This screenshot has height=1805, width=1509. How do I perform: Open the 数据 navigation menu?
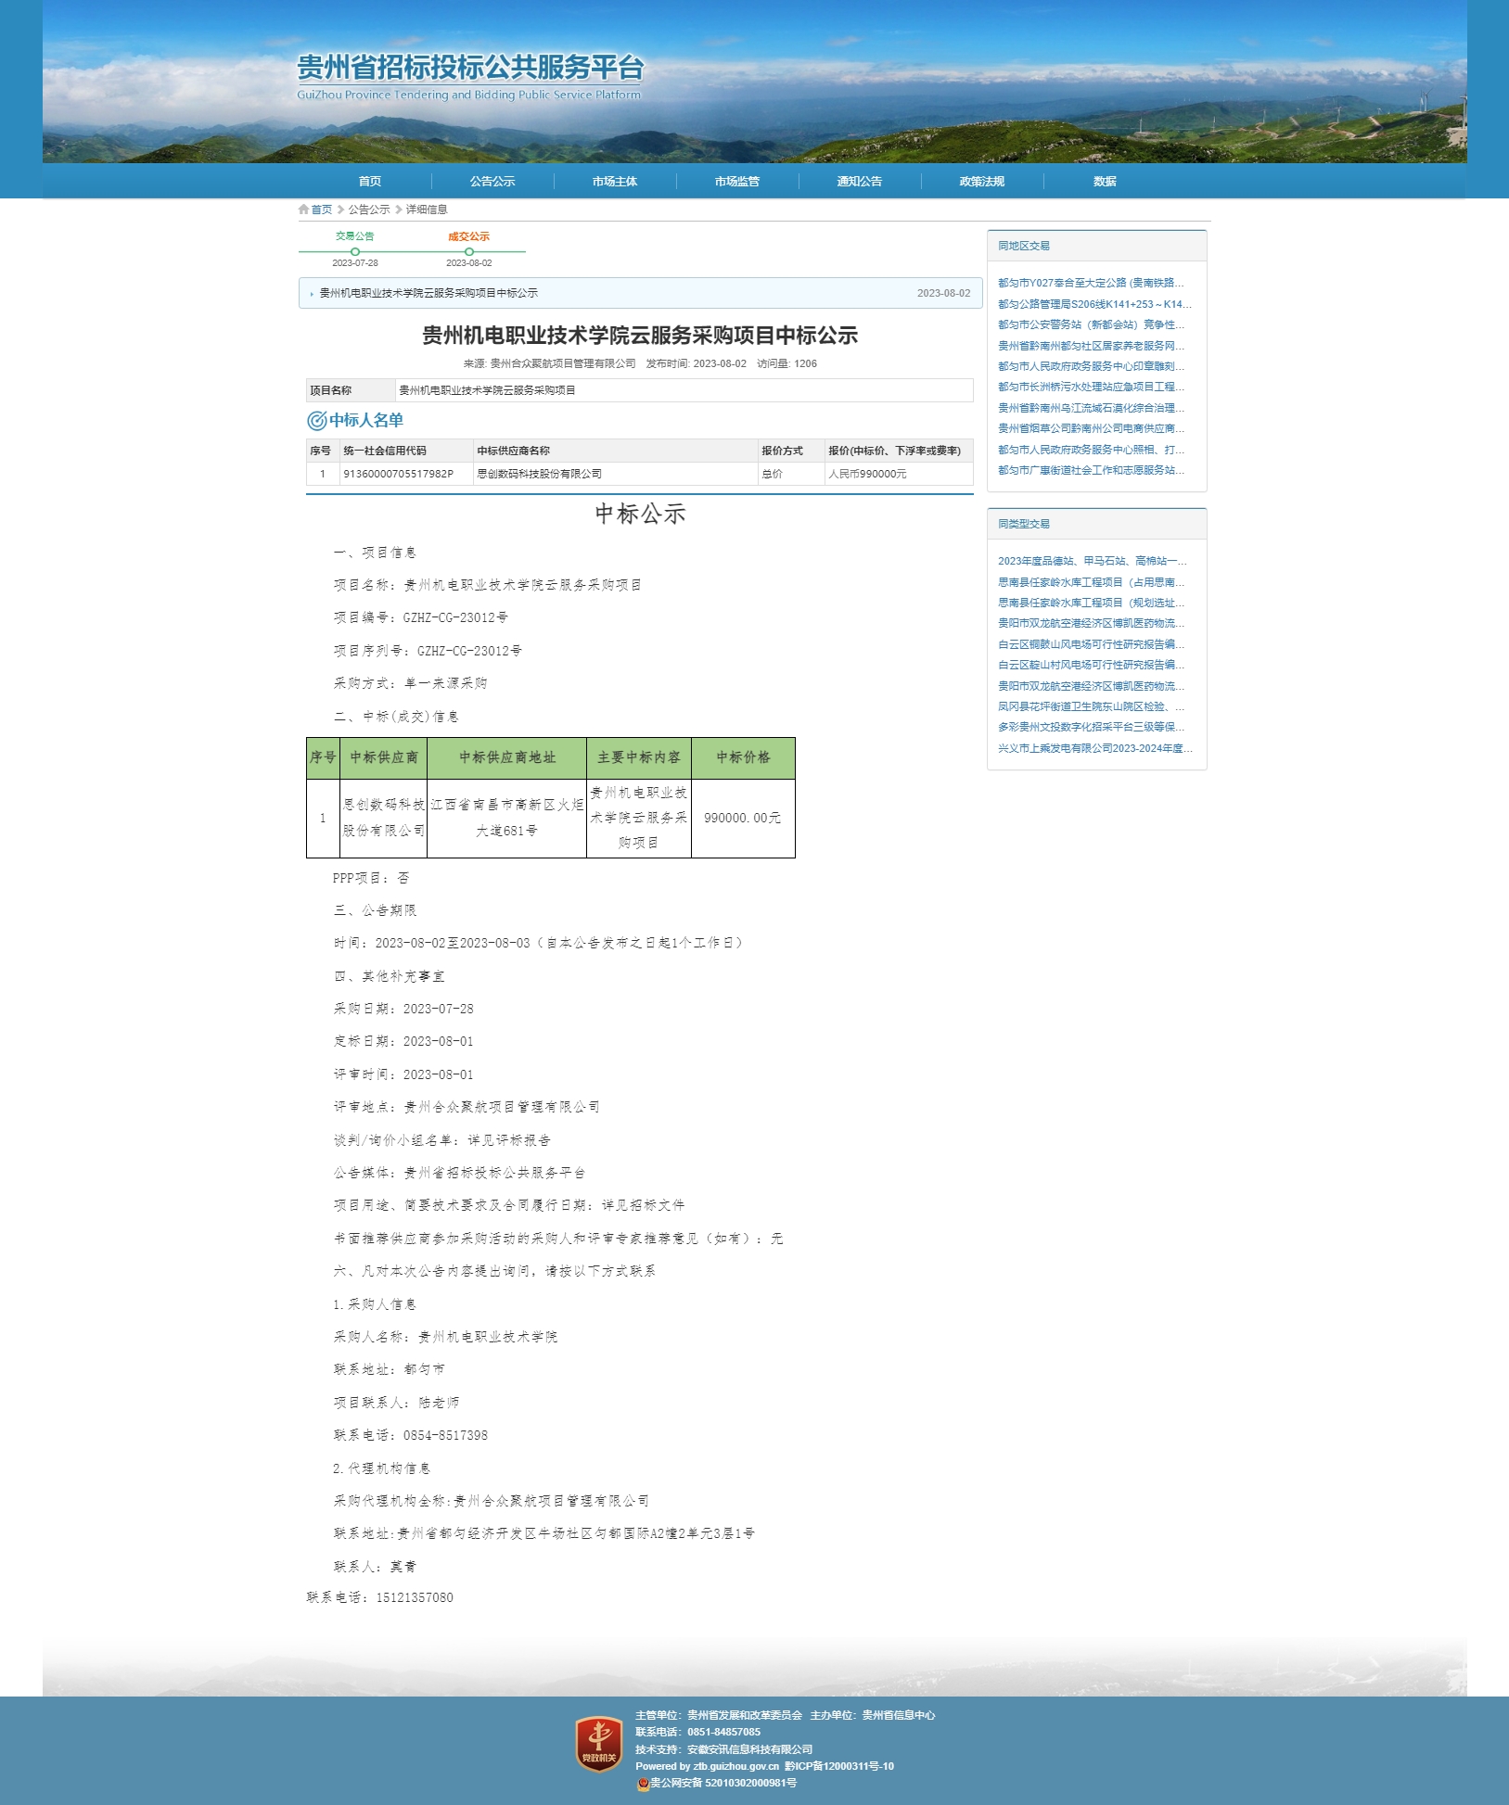tap(1105, 182)
